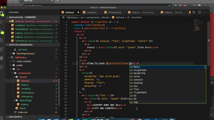214x120 pixels.
Task: Open the Search view in activity bar
Action: click(2, 22)
